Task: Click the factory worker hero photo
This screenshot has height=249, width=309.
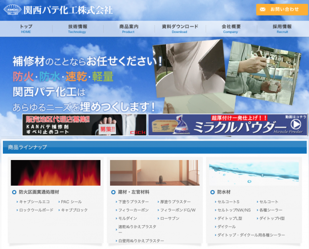Action: click(x=263, y=73)
